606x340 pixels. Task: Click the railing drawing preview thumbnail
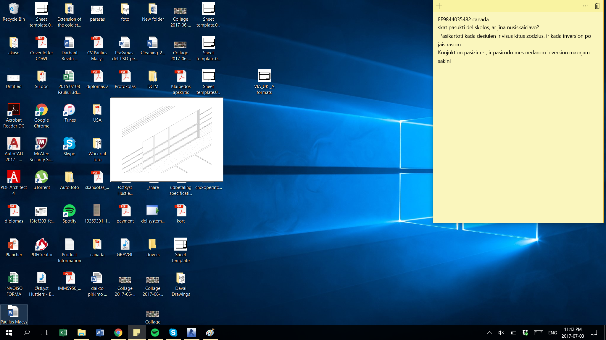[x=167, y=140]
